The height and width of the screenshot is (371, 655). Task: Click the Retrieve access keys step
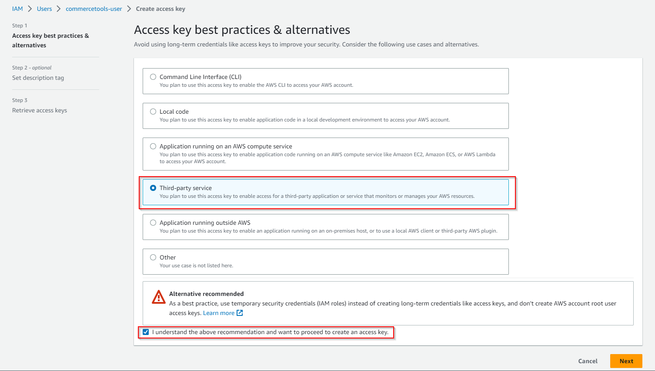tap(40, 110)
